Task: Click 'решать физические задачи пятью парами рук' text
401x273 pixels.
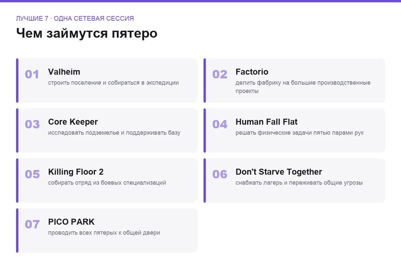Action: [x=299, y=133]
